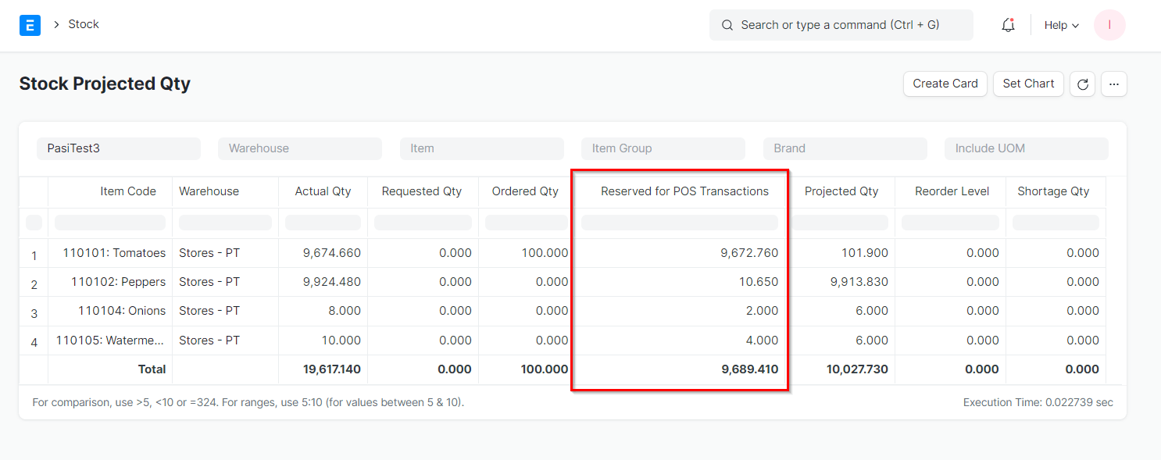Click the ERPNext logo
This screenshot has height=460, width=1161.
[30, 24]
